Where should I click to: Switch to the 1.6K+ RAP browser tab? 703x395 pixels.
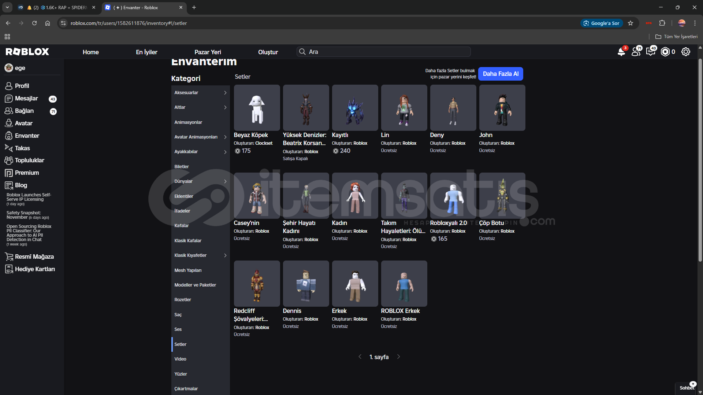(x=57, y=7)
